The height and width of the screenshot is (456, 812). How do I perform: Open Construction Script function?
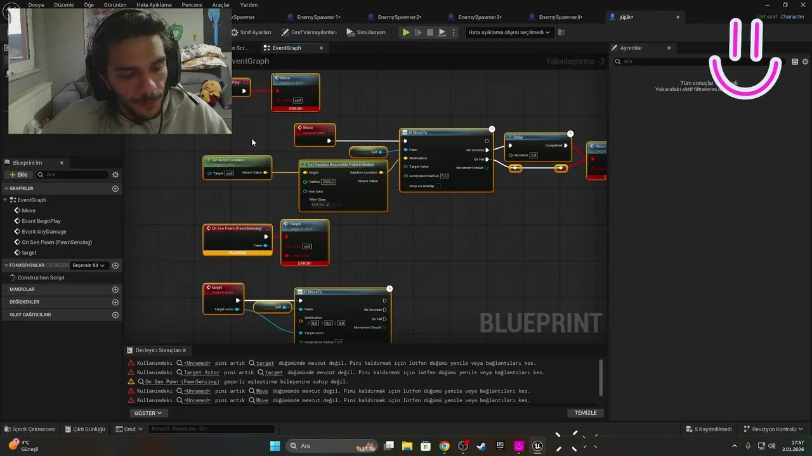pyautogui.click(x=41, y=277)
